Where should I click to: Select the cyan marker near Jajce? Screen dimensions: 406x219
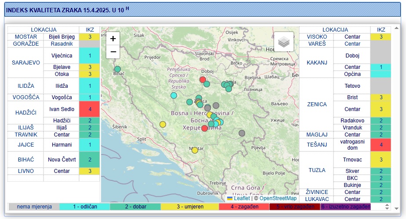click(174, 95)
